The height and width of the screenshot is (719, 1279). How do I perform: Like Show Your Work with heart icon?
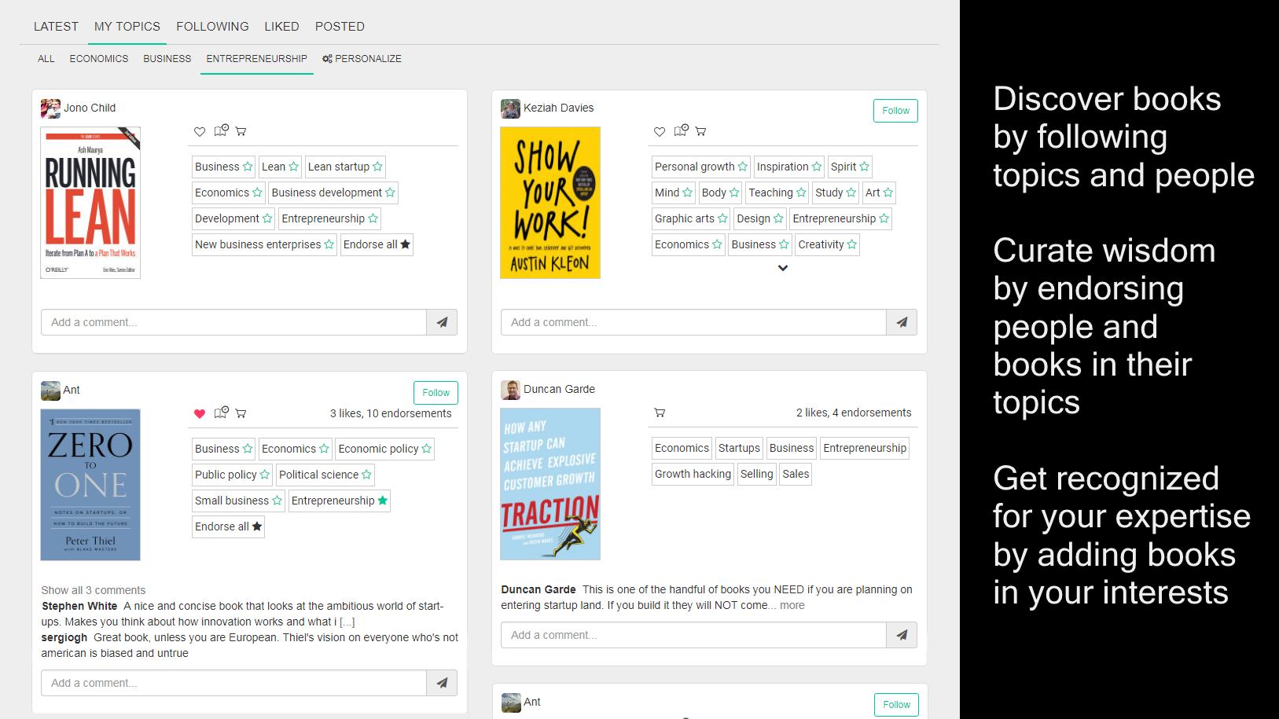pyautogui.click(x=660, y=131)
